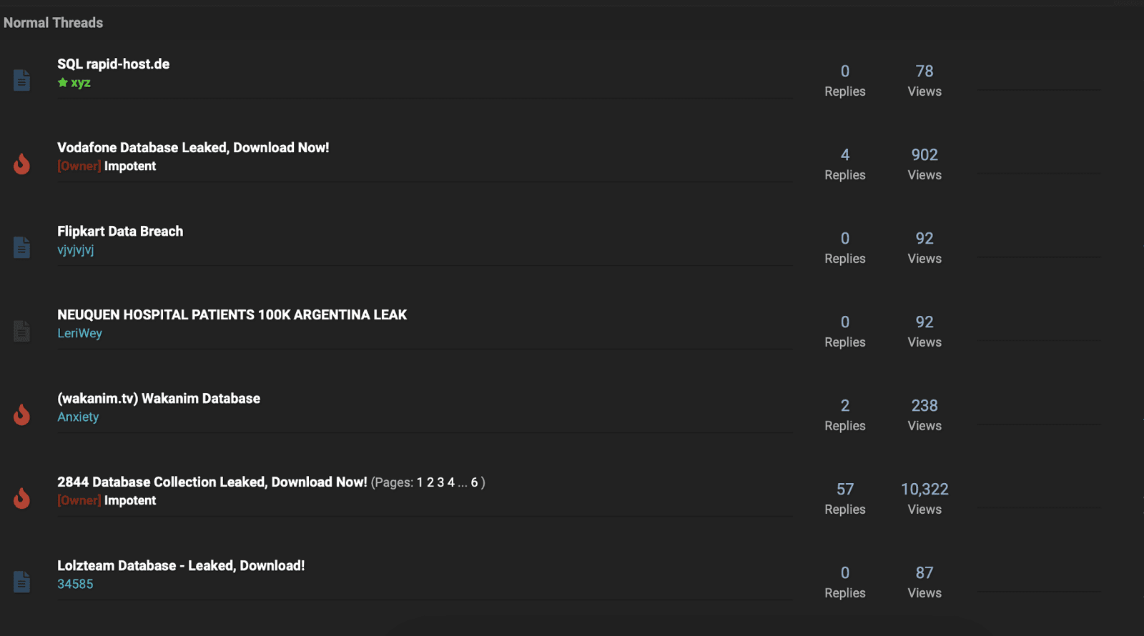Open Impotent owner profile under Vodafone thread

[130, 166]
